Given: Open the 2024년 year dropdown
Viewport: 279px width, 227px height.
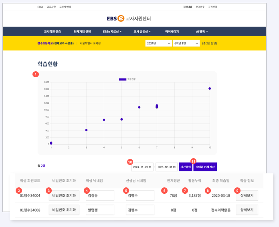Looking at the screenshot, I should 158,43.
